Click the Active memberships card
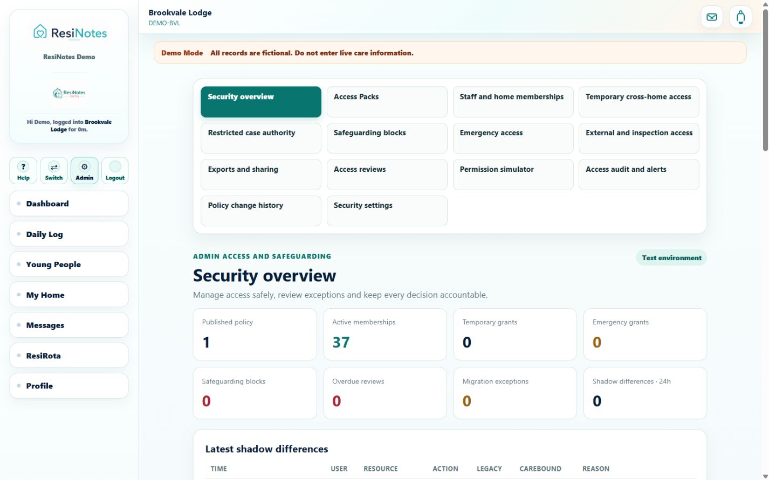 click(385, 334)
